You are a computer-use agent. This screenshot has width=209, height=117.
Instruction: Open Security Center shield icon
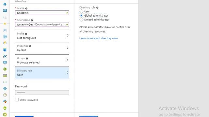[5, 108]
